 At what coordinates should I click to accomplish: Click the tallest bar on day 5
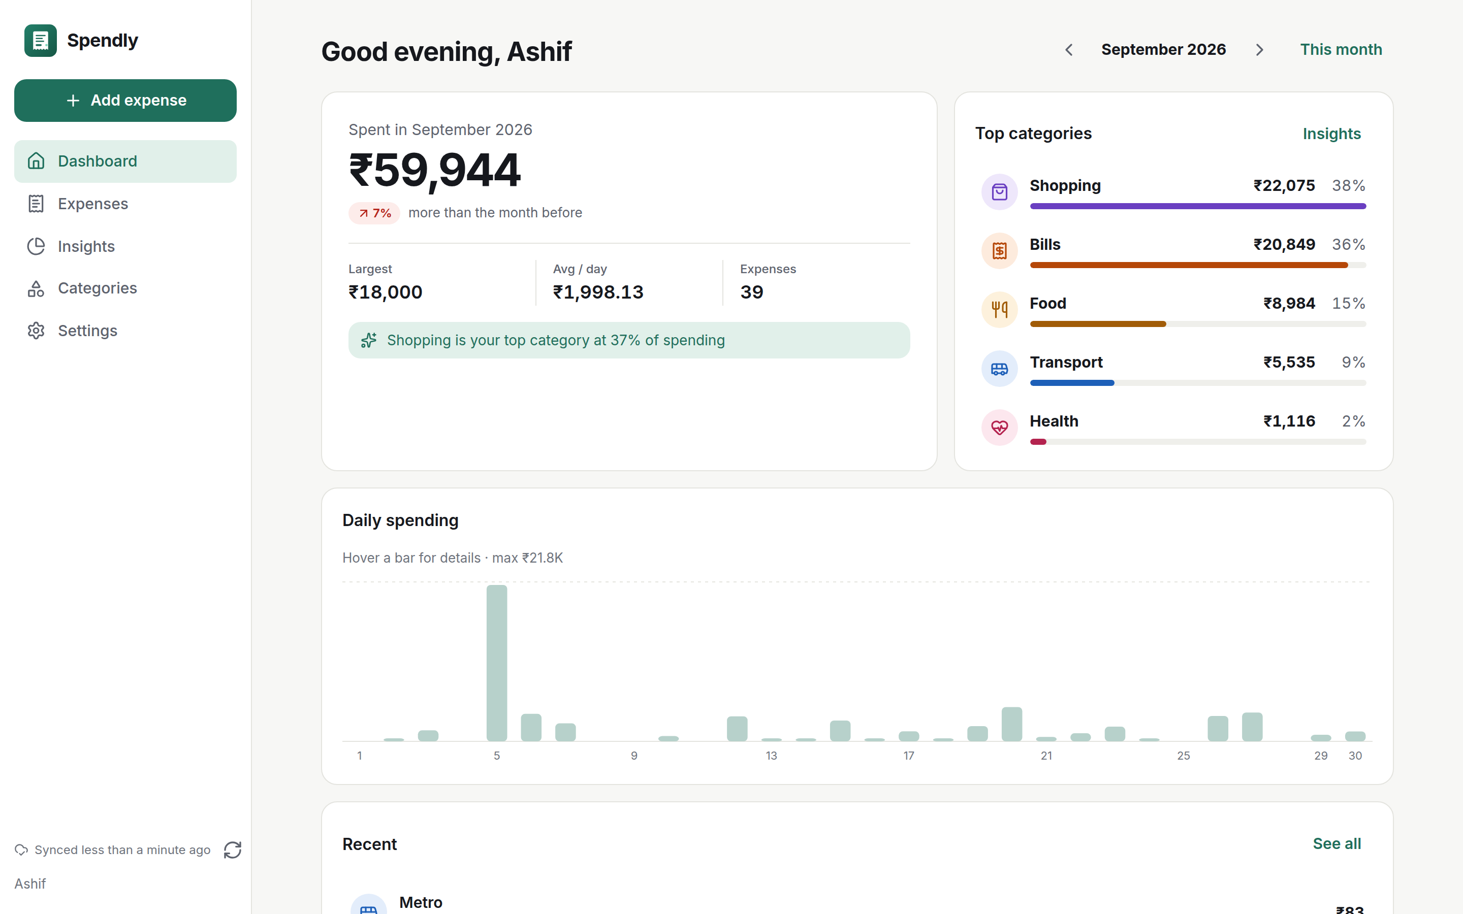[x=497, y=663]
